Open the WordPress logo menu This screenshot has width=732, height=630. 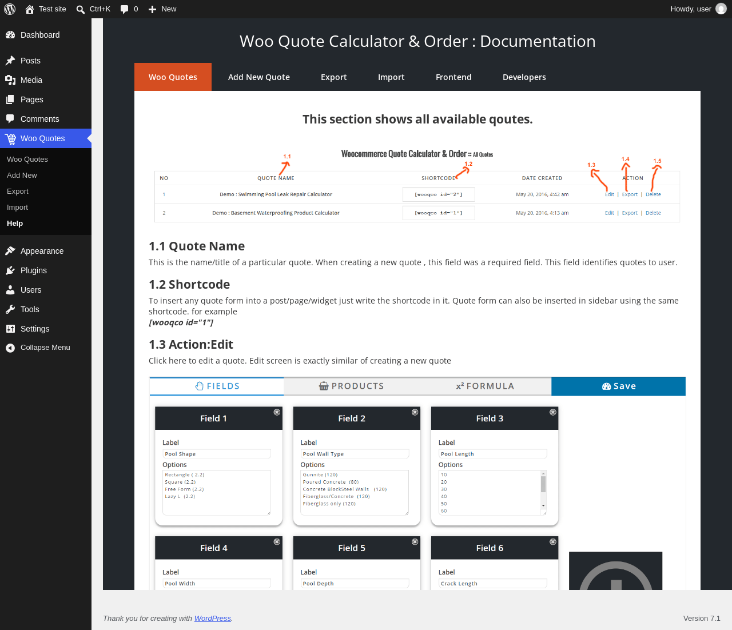(x=10, y=9)
